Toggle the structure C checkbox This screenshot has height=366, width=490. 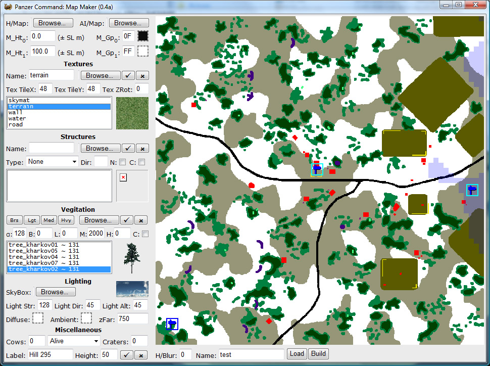142,162
